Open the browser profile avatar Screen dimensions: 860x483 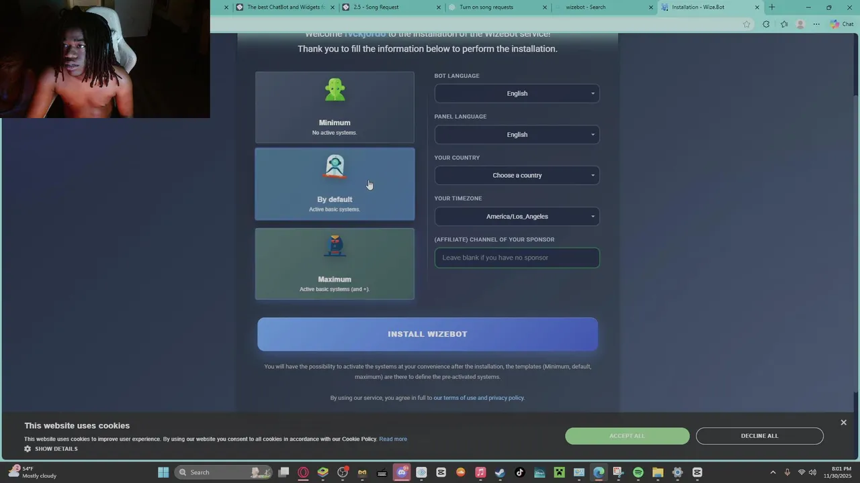point(800,24)
